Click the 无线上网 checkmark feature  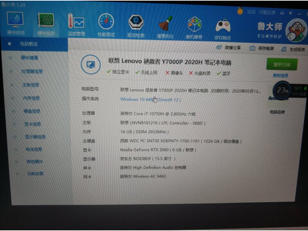click(146, 73)
